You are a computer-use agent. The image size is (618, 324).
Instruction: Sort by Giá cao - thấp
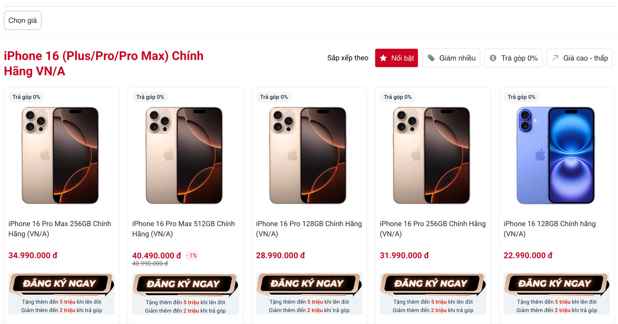pyautogui.click(x=579, y=58)
